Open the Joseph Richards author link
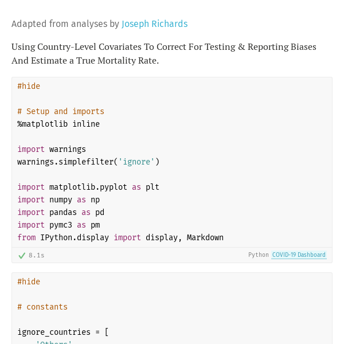The width and height of the screenshot is (344, 344). point(154,24)
